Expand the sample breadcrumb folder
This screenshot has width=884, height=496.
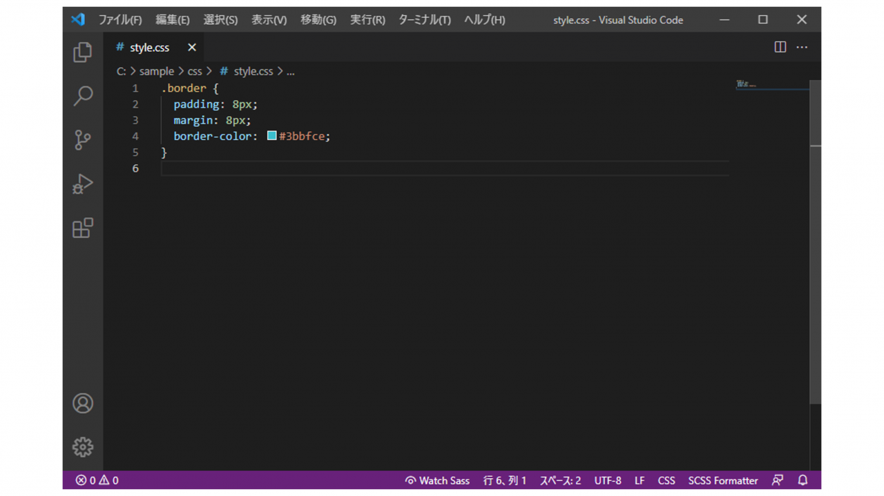157,71
